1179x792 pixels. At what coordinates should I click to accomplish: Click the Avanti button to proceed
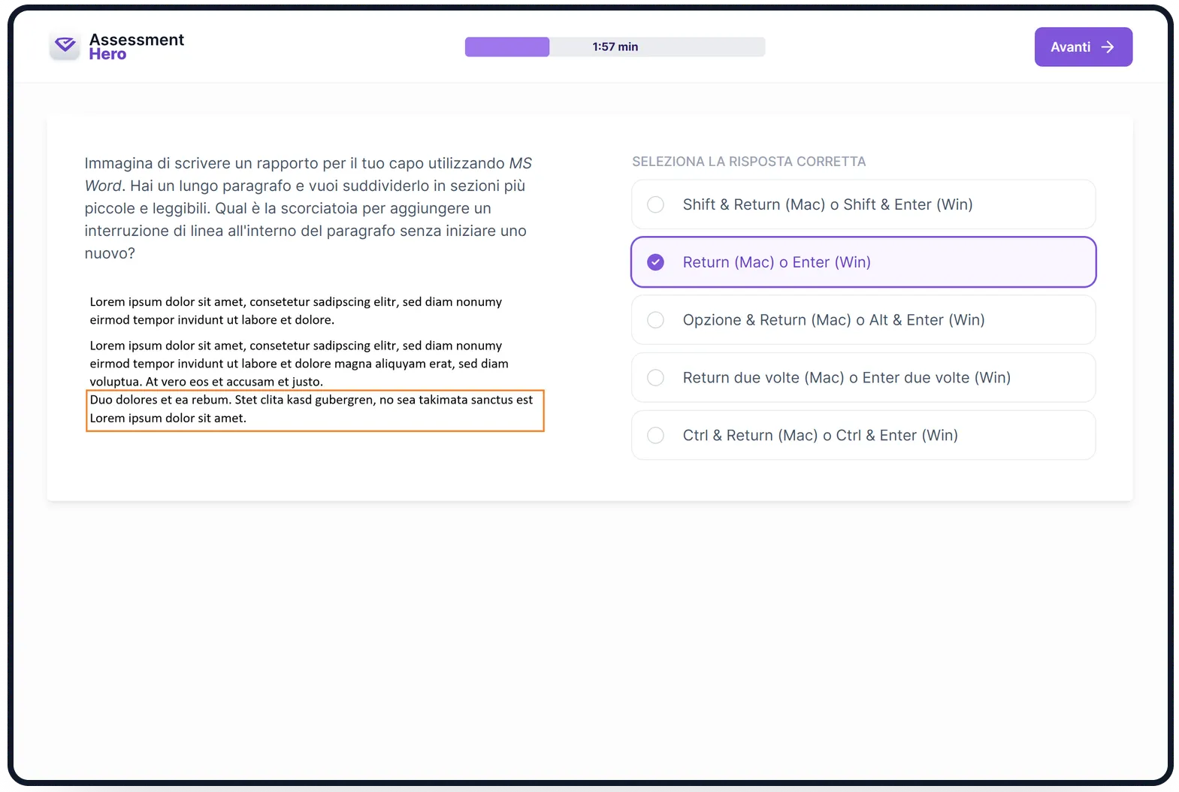pos(1083,47)
